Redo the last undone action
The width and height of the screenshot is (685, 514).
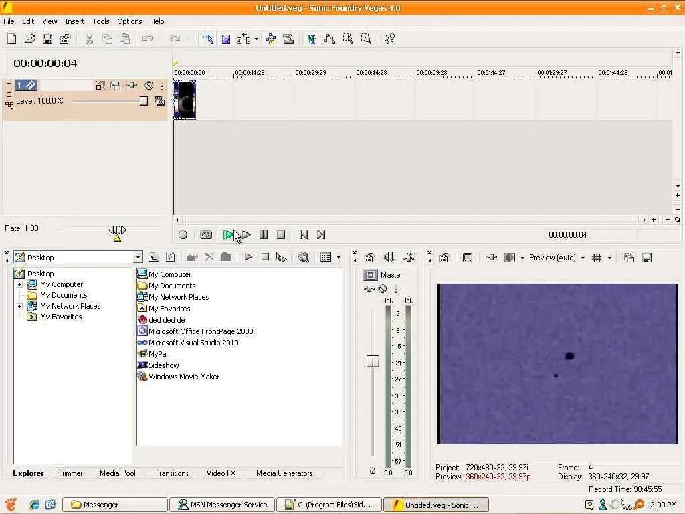175,39
